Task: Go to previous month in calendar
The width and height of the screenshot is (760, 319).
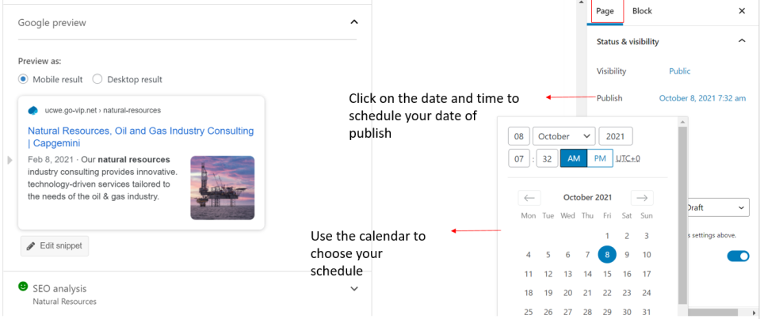Action: tap(530, 197)
